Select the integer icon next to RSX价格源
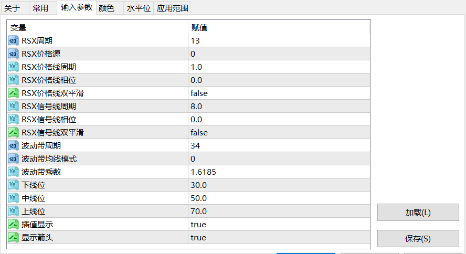Screen dimensions: 466x254 (13, 54)
